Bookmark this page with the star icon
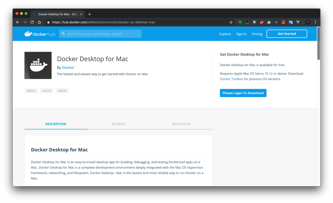The height and width of the screenshot is (203, 333). click(231, 22)
